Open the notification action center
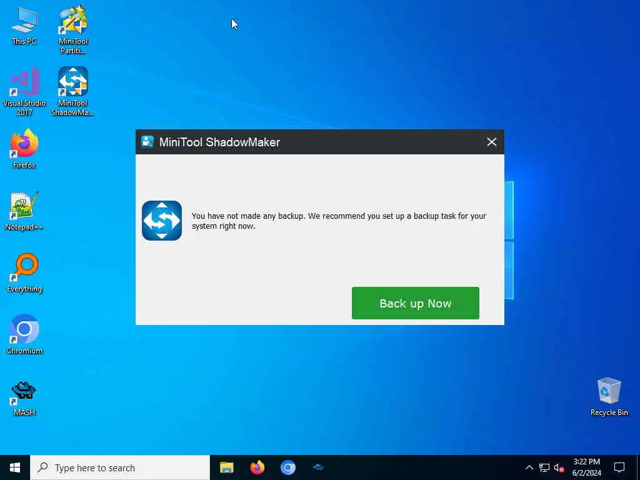Viewport: 640px width, 480px height. coord(619,467)
